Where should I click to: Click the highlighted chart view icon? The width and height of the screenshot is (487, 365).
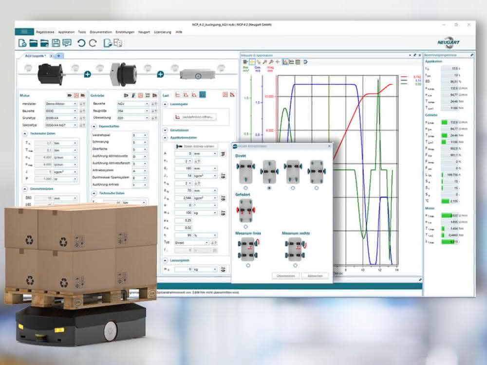[x=285, y=62]
